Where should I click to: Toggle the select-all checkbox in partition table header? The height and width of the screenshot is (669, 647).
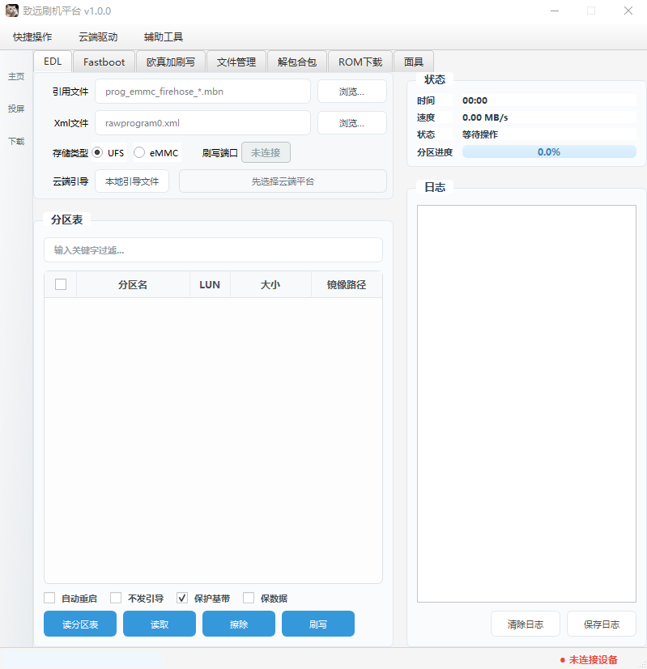click(61, 284)
